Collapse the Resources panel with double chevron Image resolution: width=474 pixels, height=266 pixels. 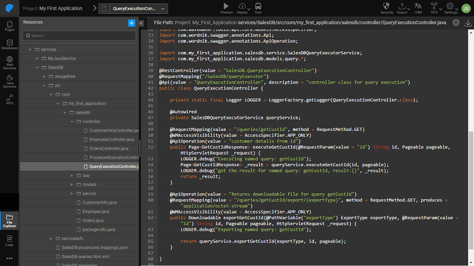click(x=142, y=23)
